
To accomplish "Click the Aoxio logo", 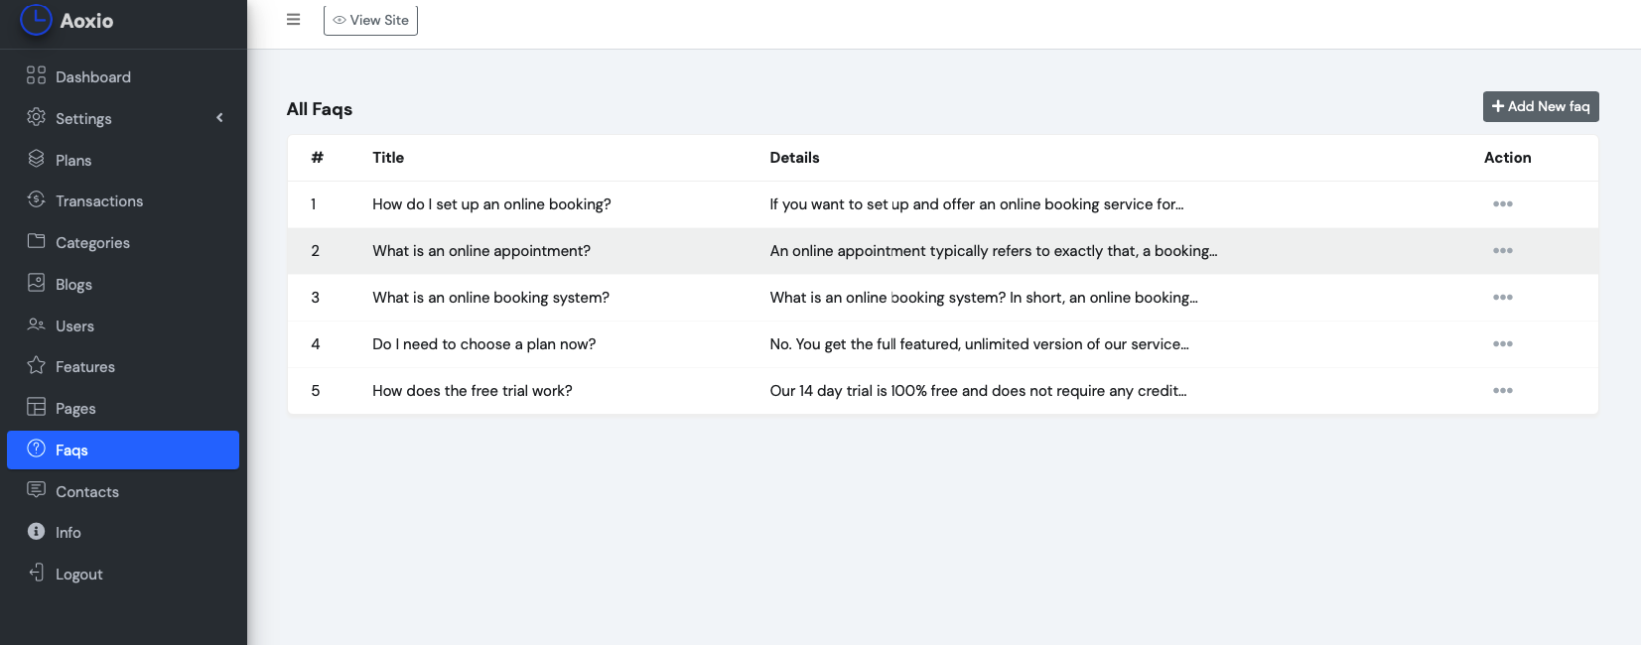I will (x=68, y=21).
